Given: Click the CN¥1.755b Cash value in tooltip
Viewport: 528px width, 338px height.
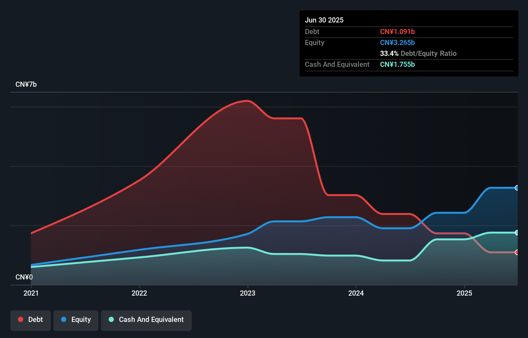Looking at the screenshot, I should [397, 65].
